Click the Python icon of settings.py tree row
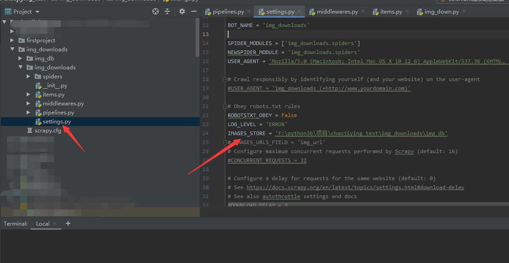Image resolution: width=509 pixels, height=263 pixels. tap(38, 122)
